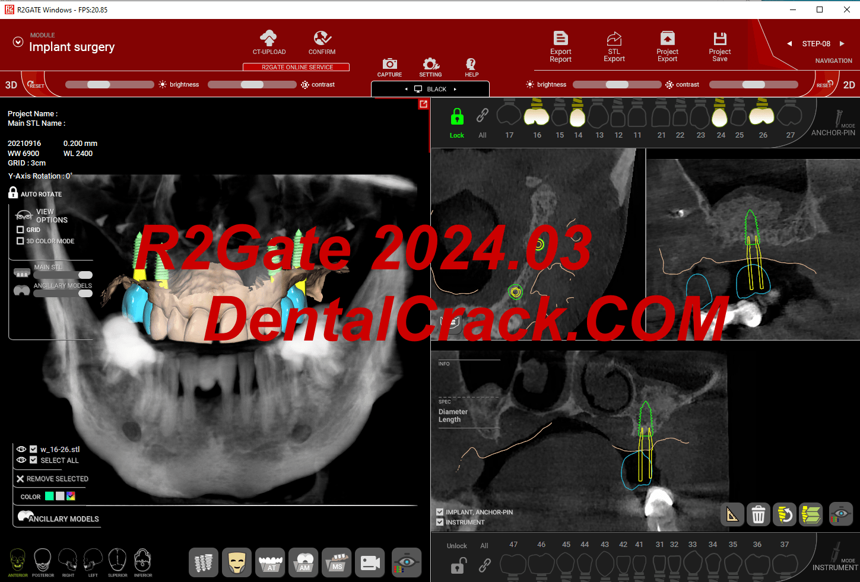Screen dimensions: 860x582
Task: Go to next navigation step
Action: 842,43
